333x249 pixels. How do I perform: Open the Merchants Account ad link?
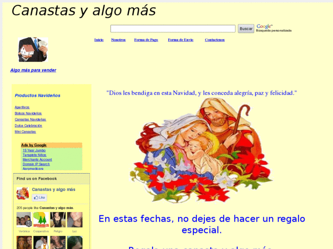point(37,159)
